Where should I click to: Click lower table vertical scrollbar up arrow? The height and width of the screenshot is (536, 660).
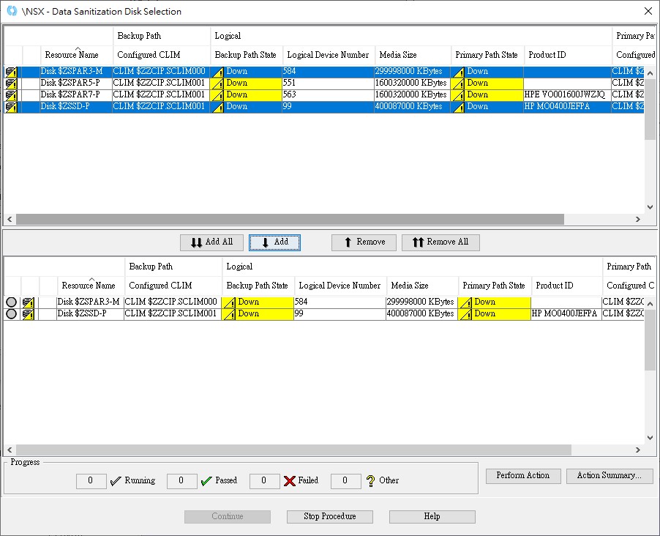point(650,303)
